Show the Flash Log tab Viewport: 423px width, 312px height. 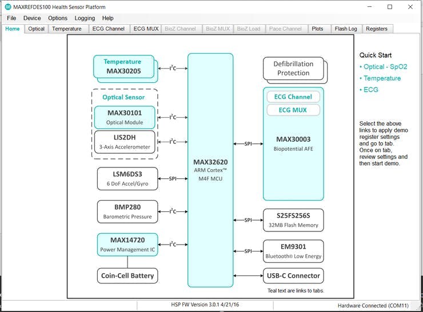click(x=346, y=29)
